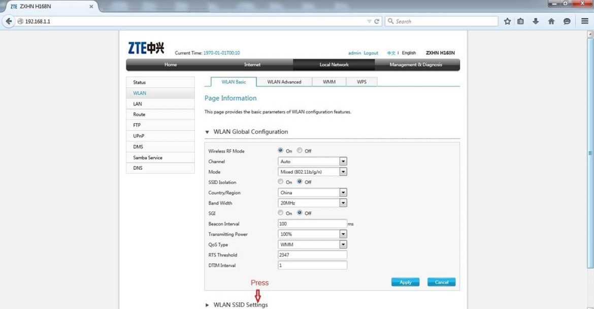Click the Logout link
594x309 pixels.
coord(371,53)
